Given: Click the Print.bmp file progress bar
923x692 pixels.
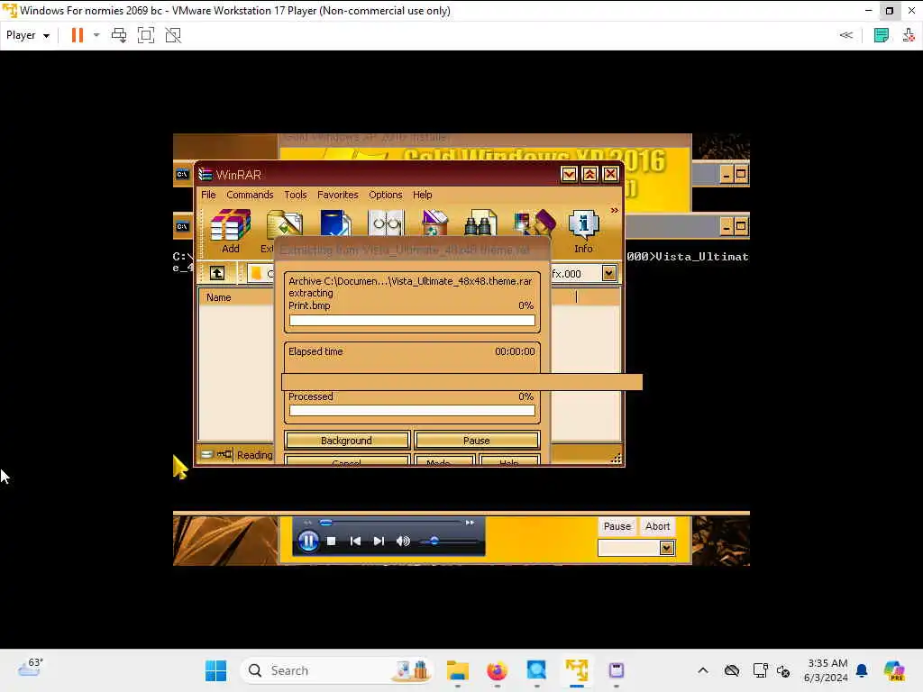Looking at the screenshot, I should pyautogui.click(x=412, y=321).
